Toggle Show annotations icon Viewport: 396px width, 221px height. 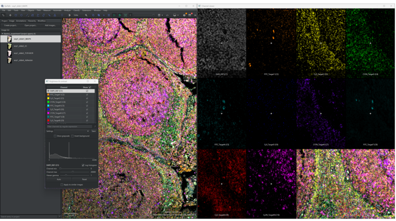[93, 15]
